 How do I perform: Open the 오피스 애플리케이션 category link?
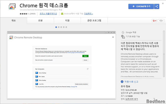pyautogui.click(x=48, y=14)
